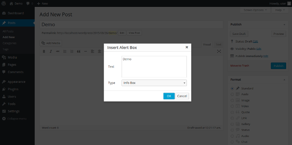Align text left in the editor

93,51
